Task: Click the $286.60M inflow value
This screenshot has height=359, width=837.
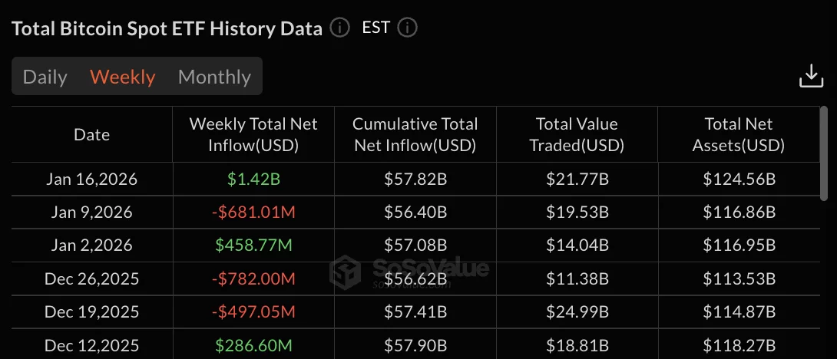Action: coord(253,344)
